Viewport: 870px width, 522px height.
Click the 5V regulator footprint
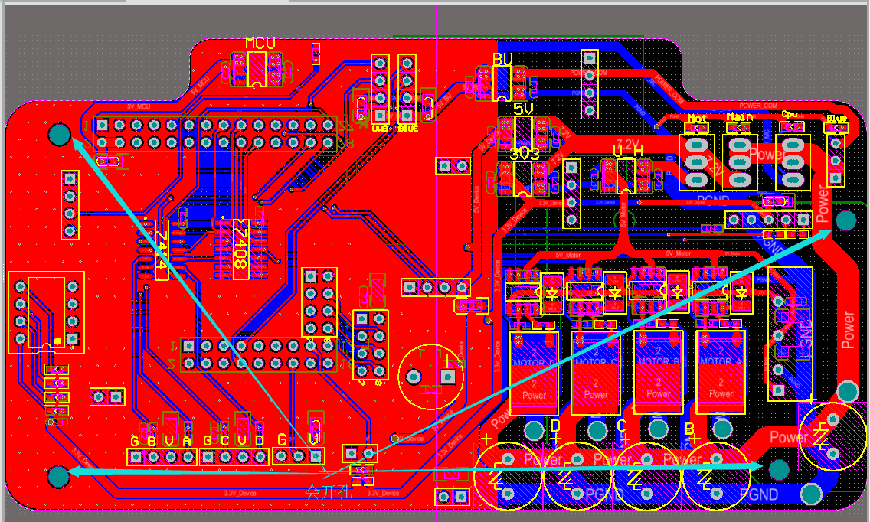point(522,132)
